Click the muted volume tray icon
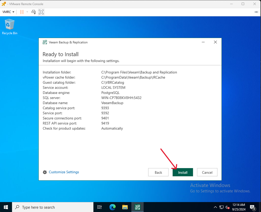 coord(228,207)
